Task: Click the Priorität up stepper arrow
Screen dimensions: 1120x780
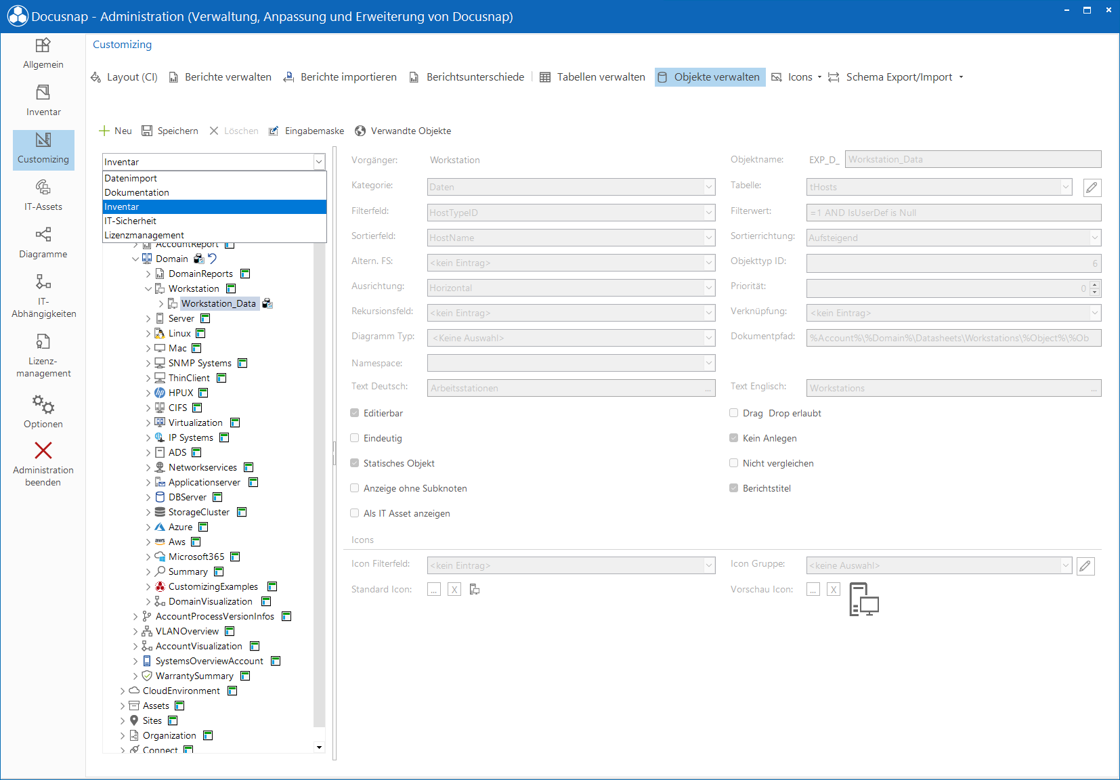Action: 1095,284
